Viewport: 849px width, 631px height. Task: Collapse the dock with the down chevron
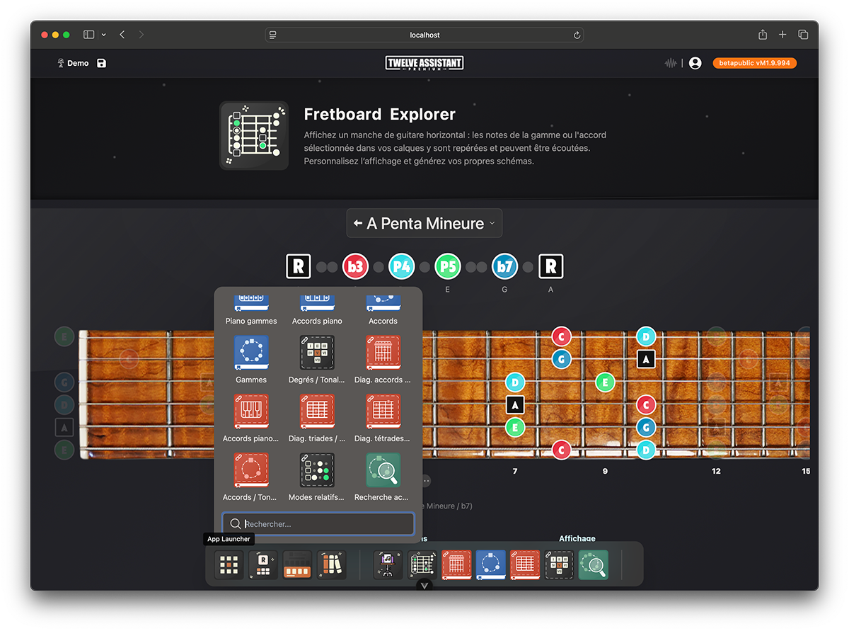click(x=424, y=585)
